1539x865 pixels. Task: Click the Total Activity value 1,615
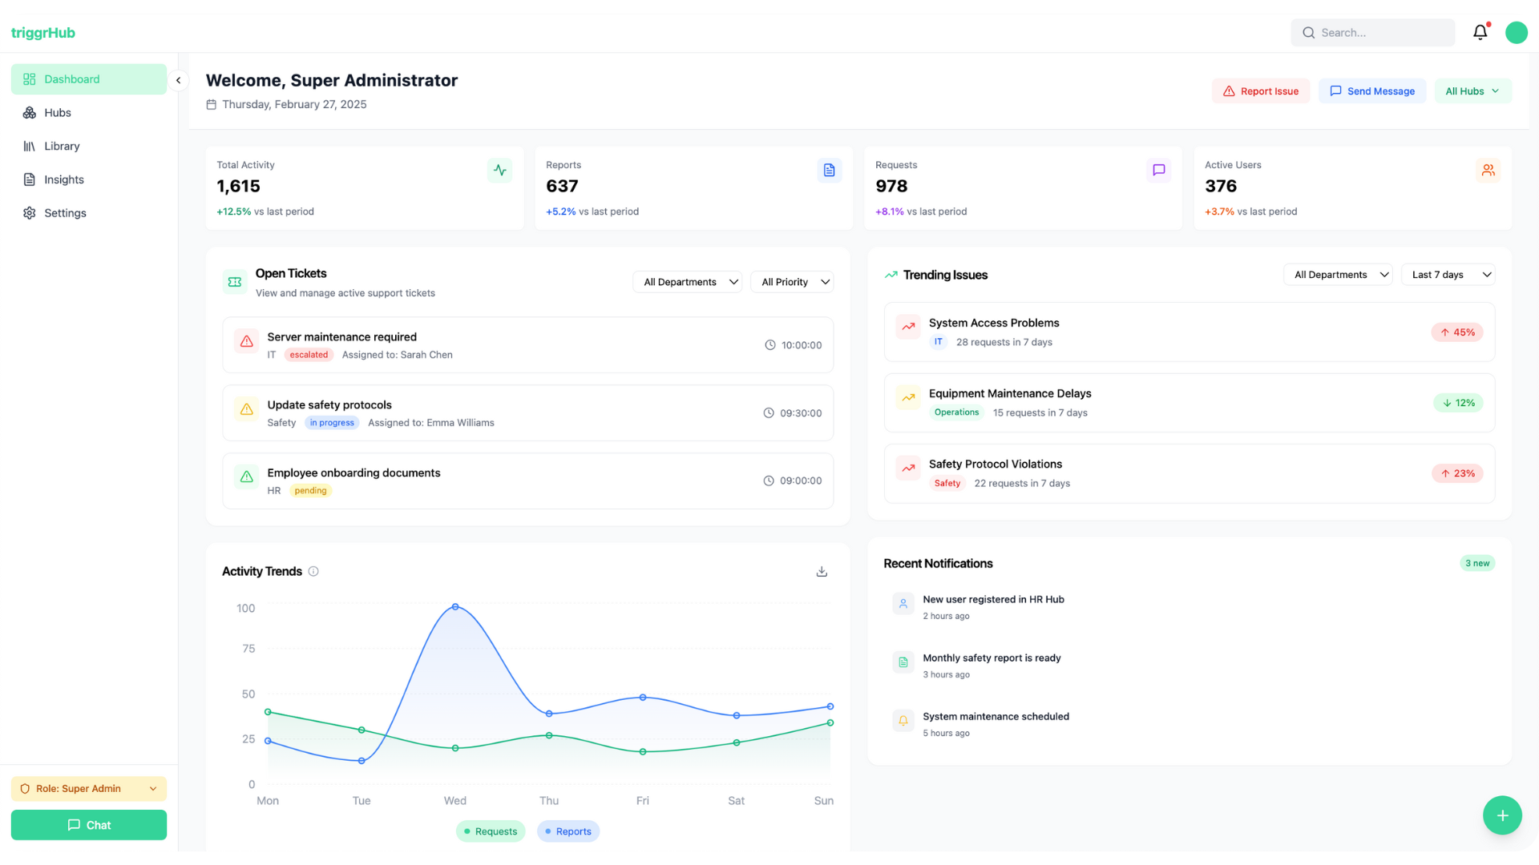click(238, 186)
